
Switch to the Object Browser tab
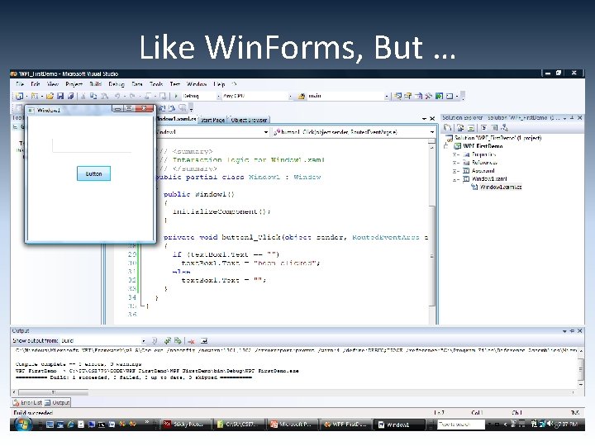(x=249, y=120)
